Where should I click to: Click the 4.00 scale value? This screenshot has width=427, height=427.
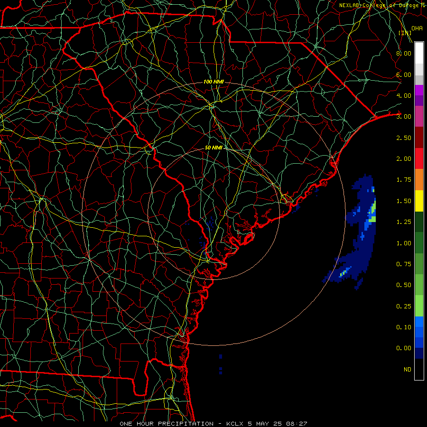point(404,95)
